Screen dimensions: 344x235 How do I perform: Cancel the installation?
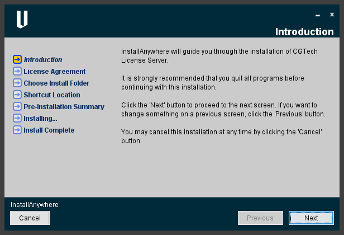(x=30, y=218)
